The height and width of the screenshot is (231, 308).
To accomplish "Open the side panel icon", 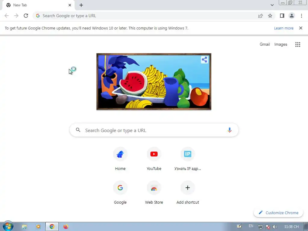I will tap(282, 16).
